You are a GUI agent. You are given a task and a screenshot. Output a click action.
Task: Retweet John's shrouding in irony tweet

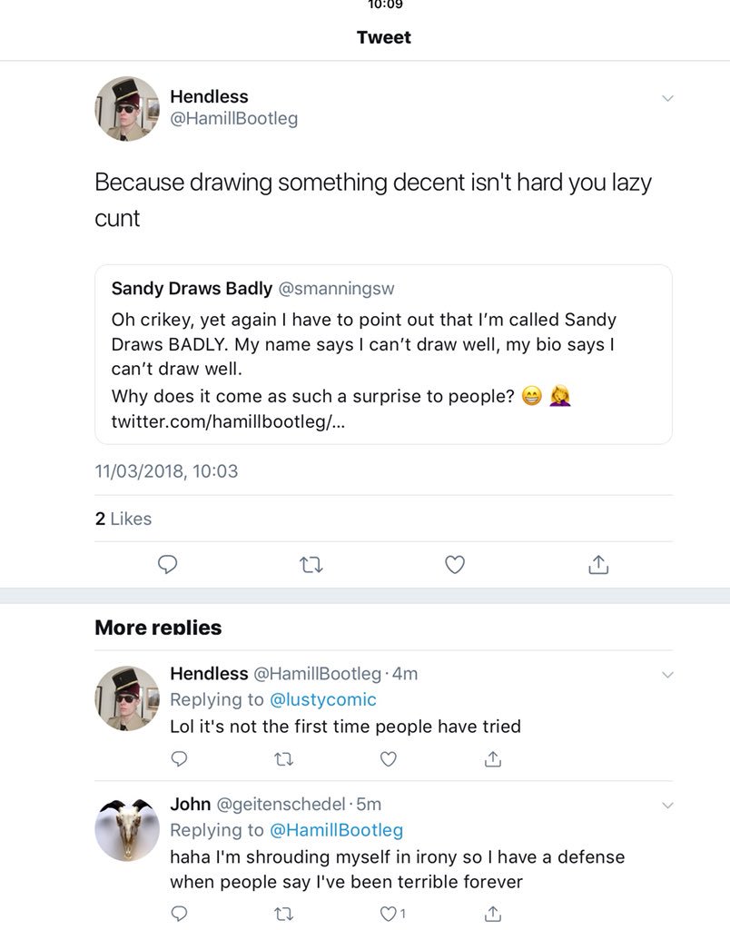[x=283, y=913]
